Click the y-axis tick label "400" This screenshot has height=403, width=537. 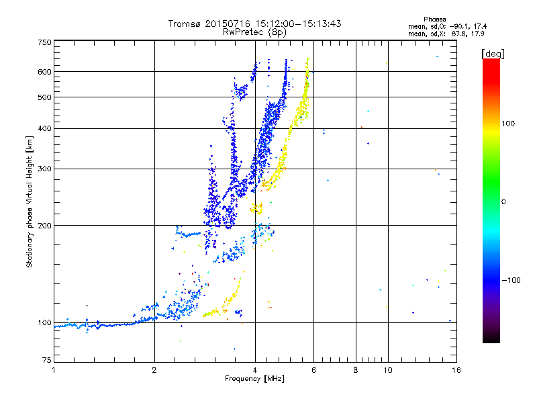pos(45,128)
